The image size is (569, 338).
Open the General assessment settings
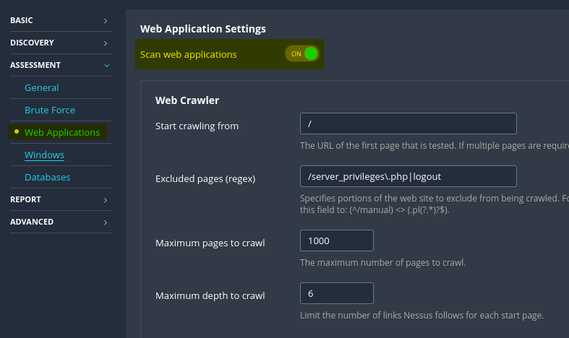tap(42, 88)
